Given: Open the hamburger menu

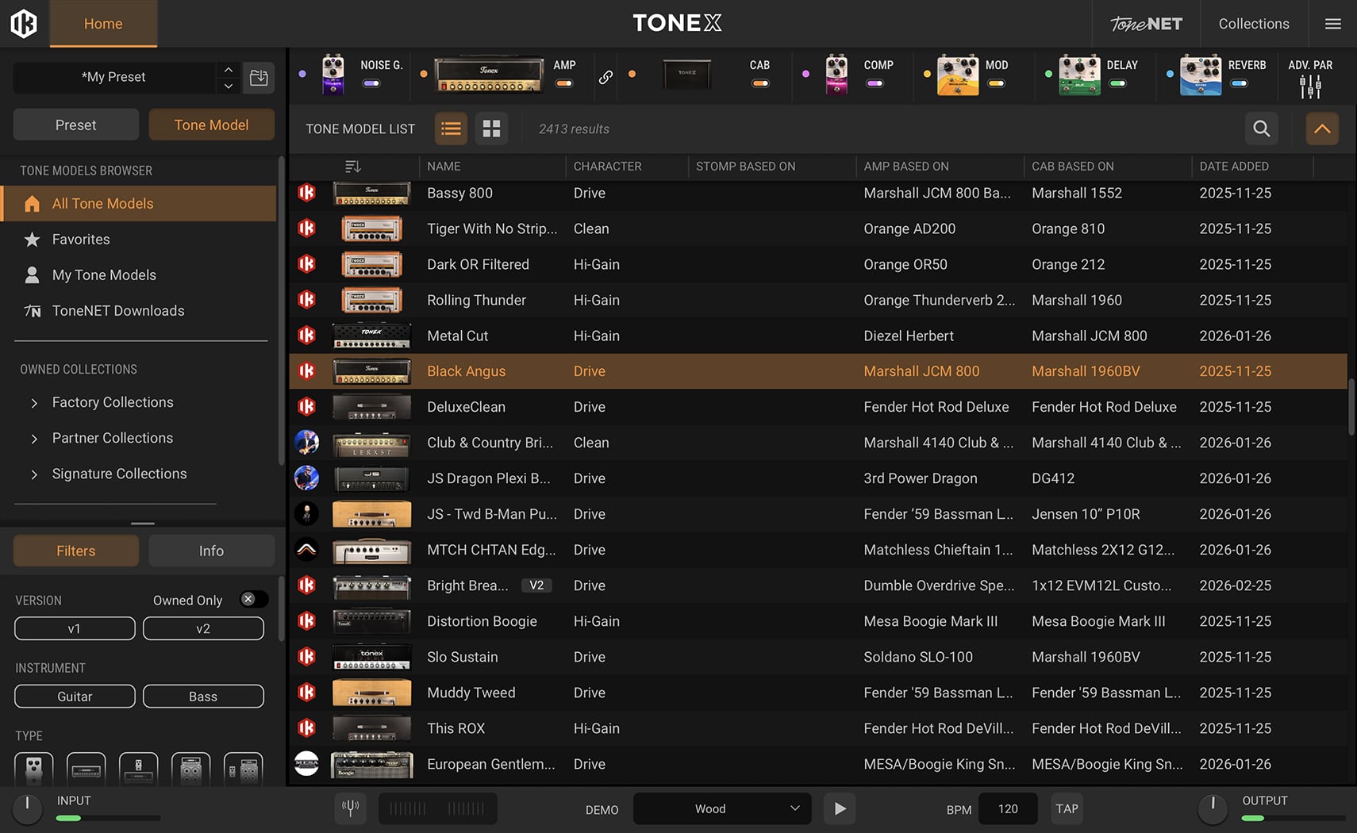Looking at the screenshot, I should point(1333,24).
